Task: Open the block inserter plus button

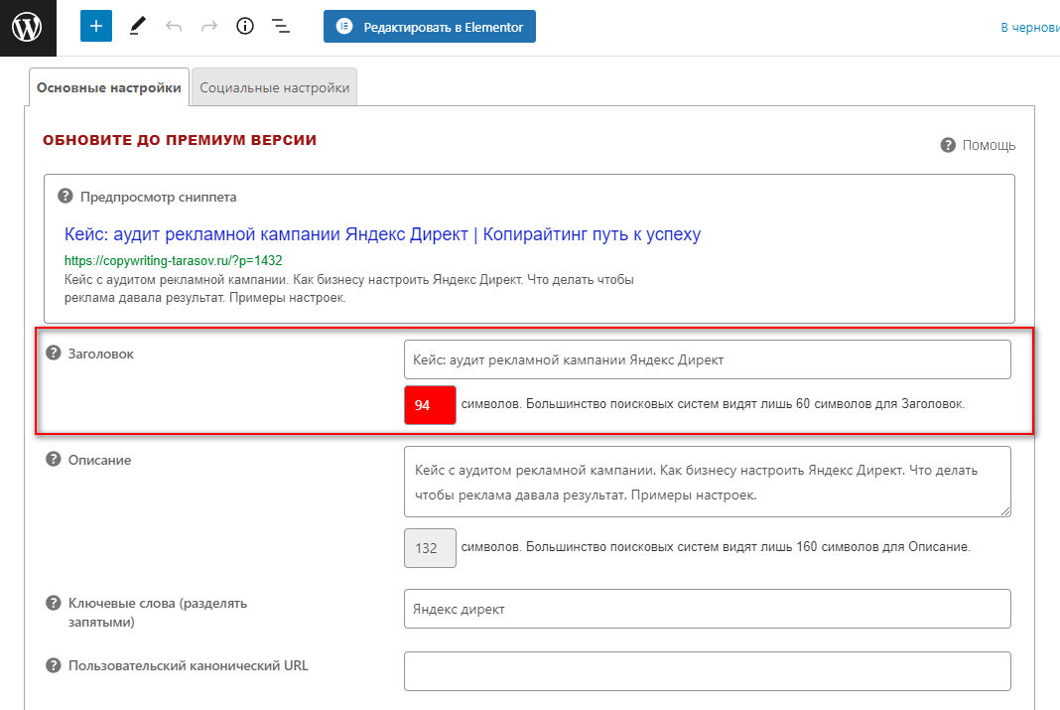Action: 96,27
